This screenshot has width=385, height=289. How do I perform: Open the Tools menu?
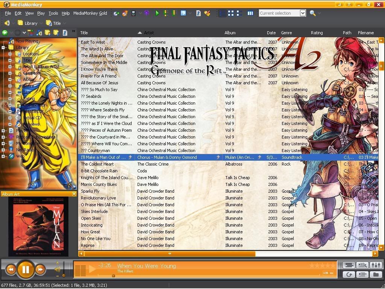[x=53, y=13]
